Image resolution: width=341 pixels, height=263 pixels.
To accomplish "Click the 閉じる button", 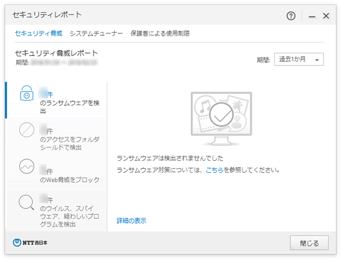I will point(309,243).
